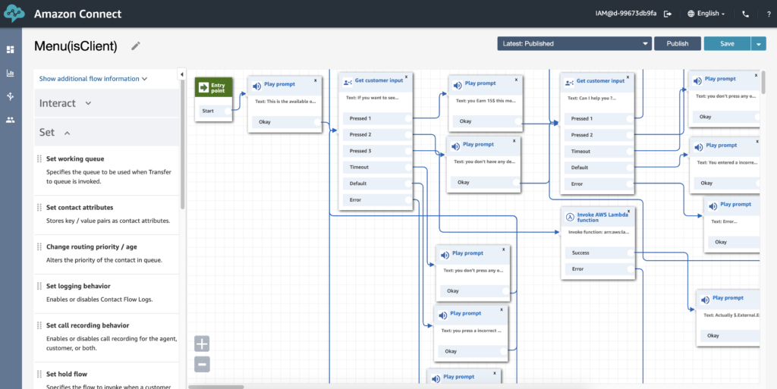Select the Set hold flow block

click(x=106, y=377)
